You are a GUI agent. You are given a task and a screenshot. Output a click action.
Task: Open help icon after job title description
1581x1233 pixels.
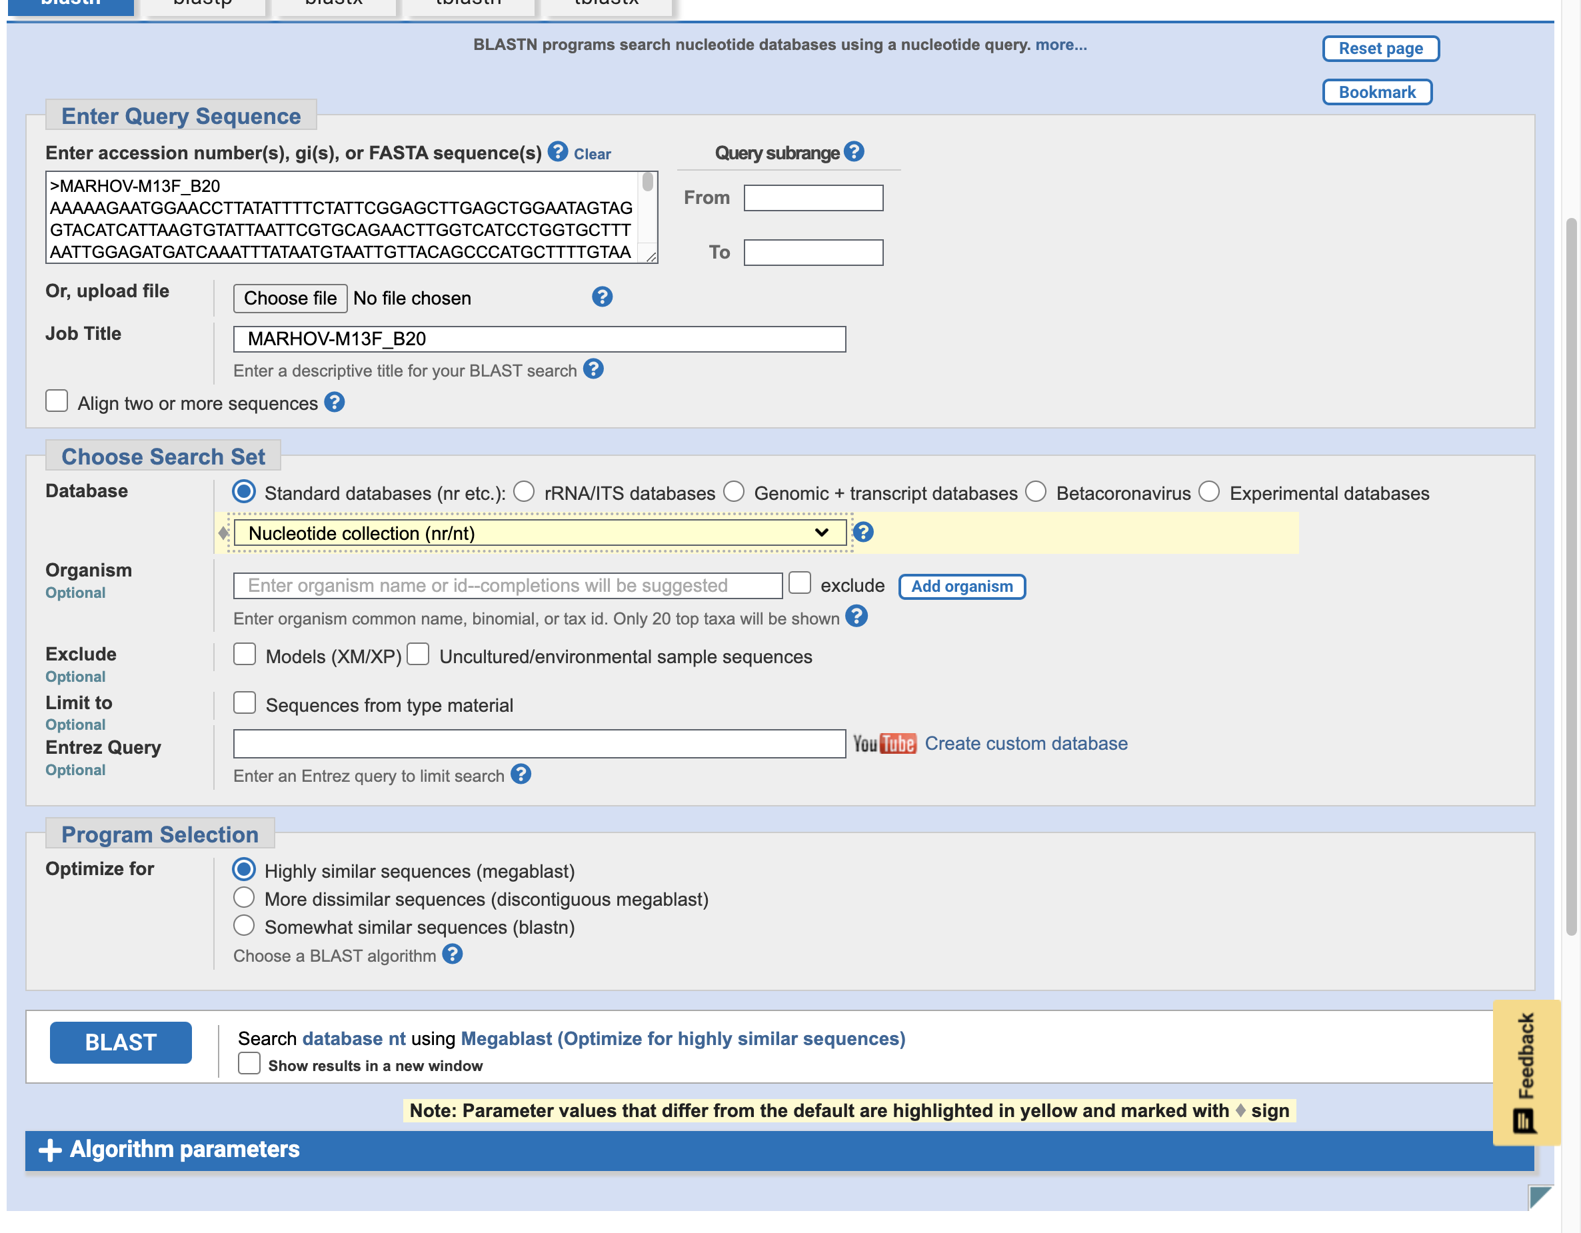coord(594,369)
